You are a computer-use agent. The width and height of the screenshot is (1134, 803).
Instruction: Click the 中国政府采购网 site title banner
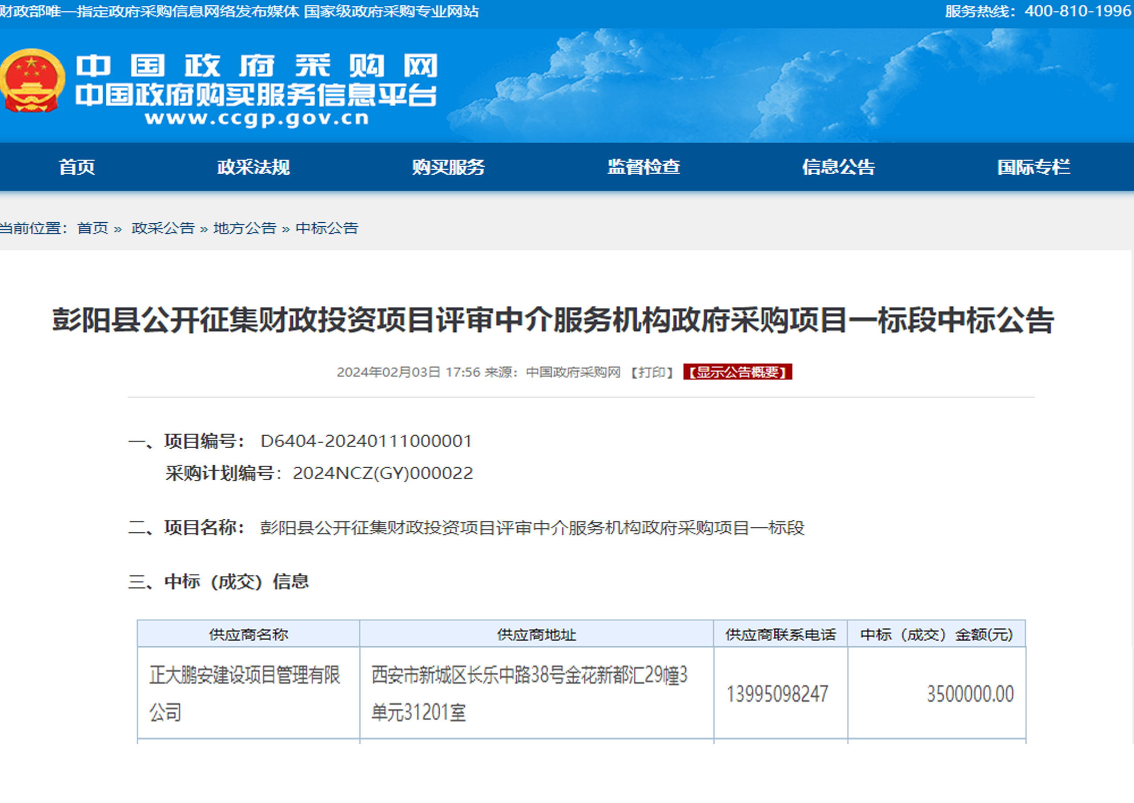(256, 66)
